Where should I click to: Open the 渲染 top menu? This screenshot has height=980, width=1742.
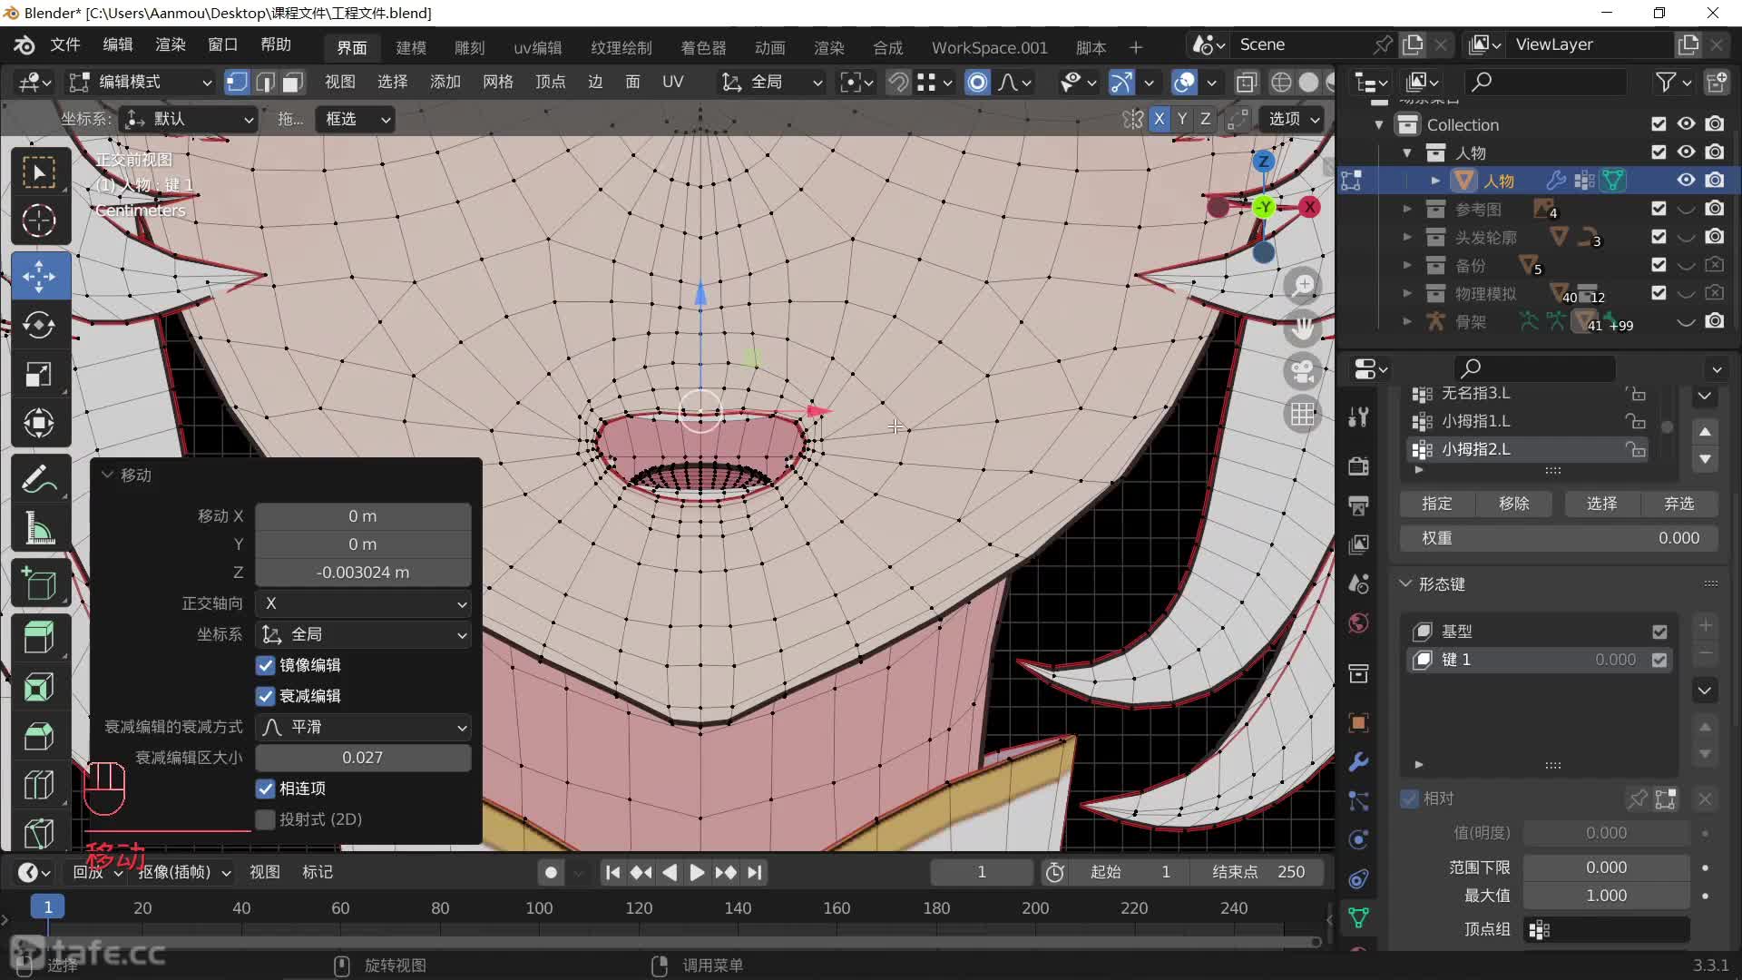click(x=171, y=44)
